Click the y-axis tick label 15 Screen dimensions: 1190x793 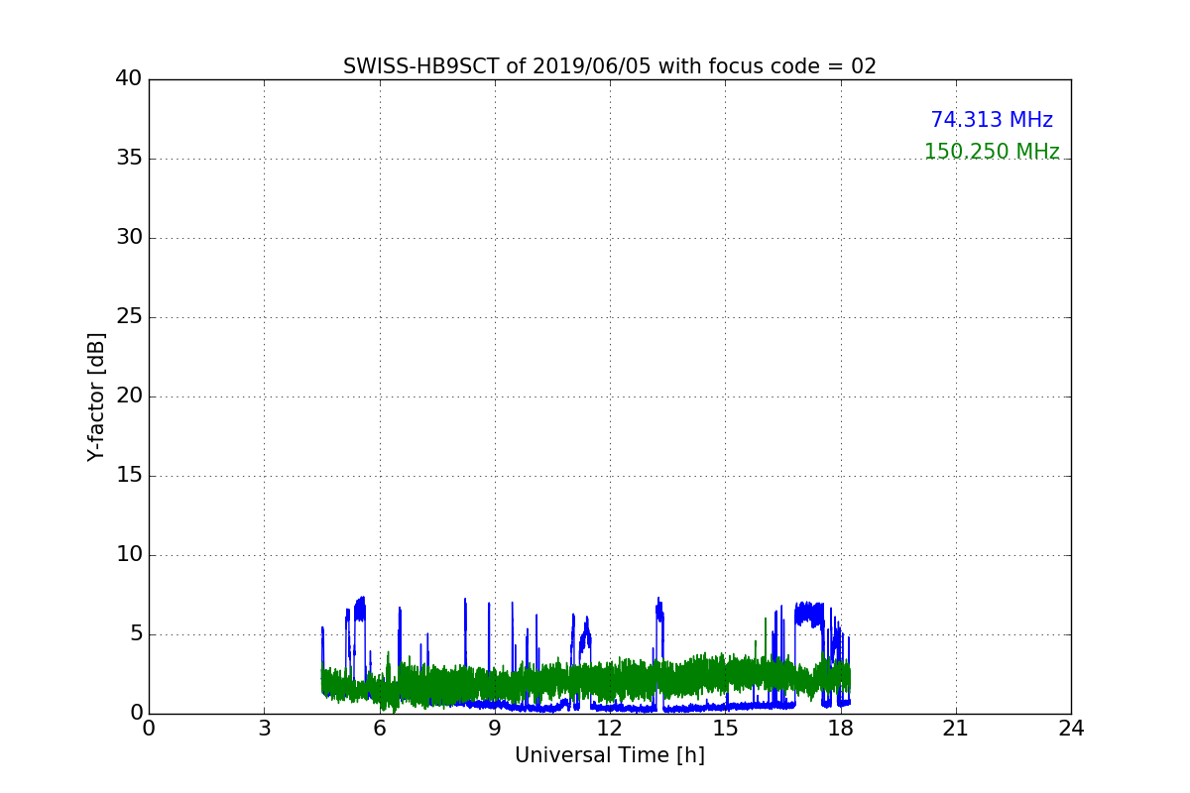coord(129,476)
